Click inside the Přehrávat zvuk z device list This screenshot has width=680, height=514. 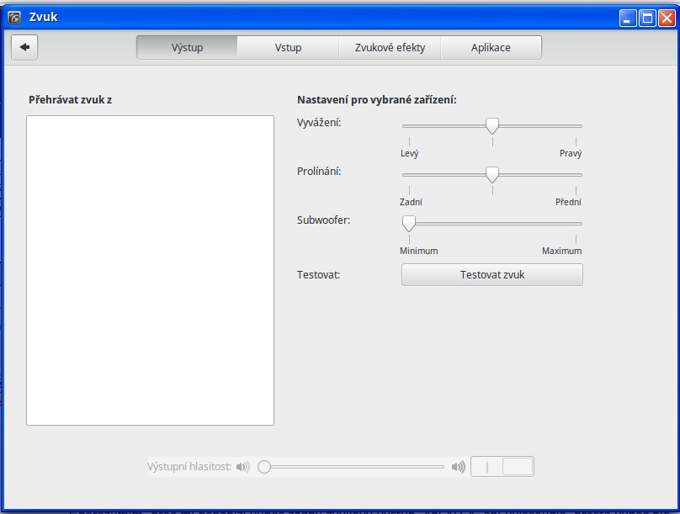coord(150,269)
